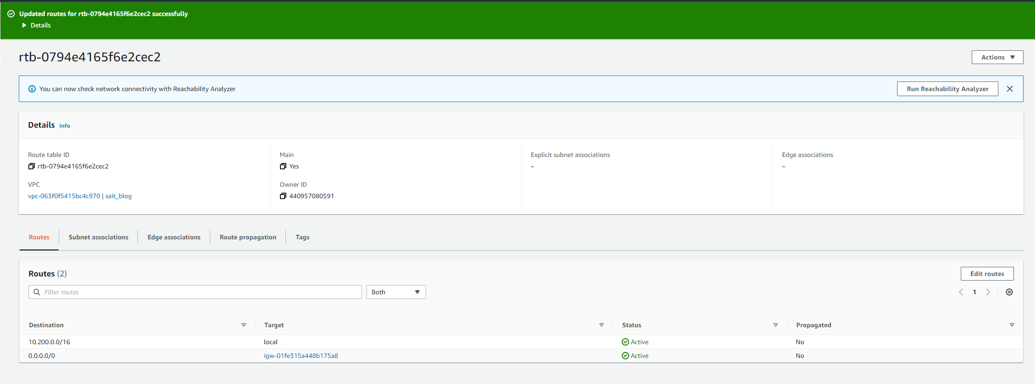
Task: Open routes table preferences gear
Action: click(1009, 292)
